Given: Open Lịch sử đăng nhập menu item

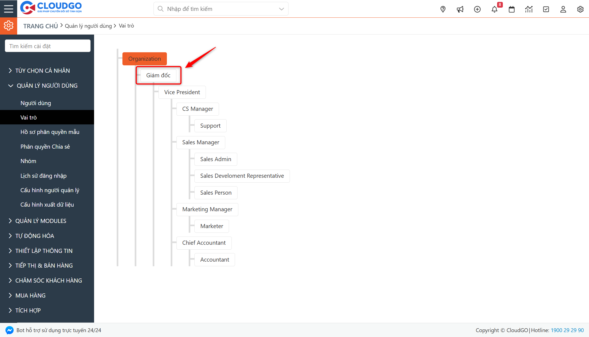Looking at the screenshot, I should [x=44, y=176].
